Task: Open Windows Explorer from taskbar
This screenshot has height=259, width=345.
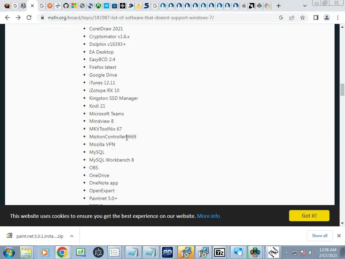Action: click(26, 252)
